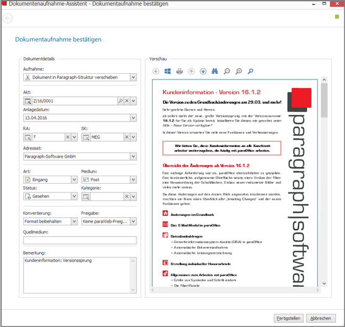The width and height of the screenshot is (345, 327).
Task: Click 'Dokumentaufnahme bestätigen' heading
Action: pos(58,39)
